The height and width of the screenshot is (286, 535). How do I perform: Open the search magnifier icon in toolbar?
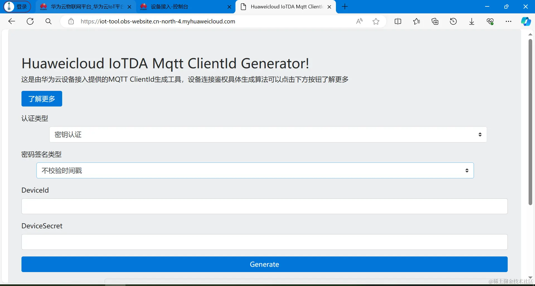point(49,21)
